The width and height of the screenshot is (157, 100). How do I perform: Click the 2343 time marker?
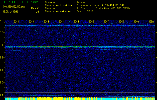(46, 22)
